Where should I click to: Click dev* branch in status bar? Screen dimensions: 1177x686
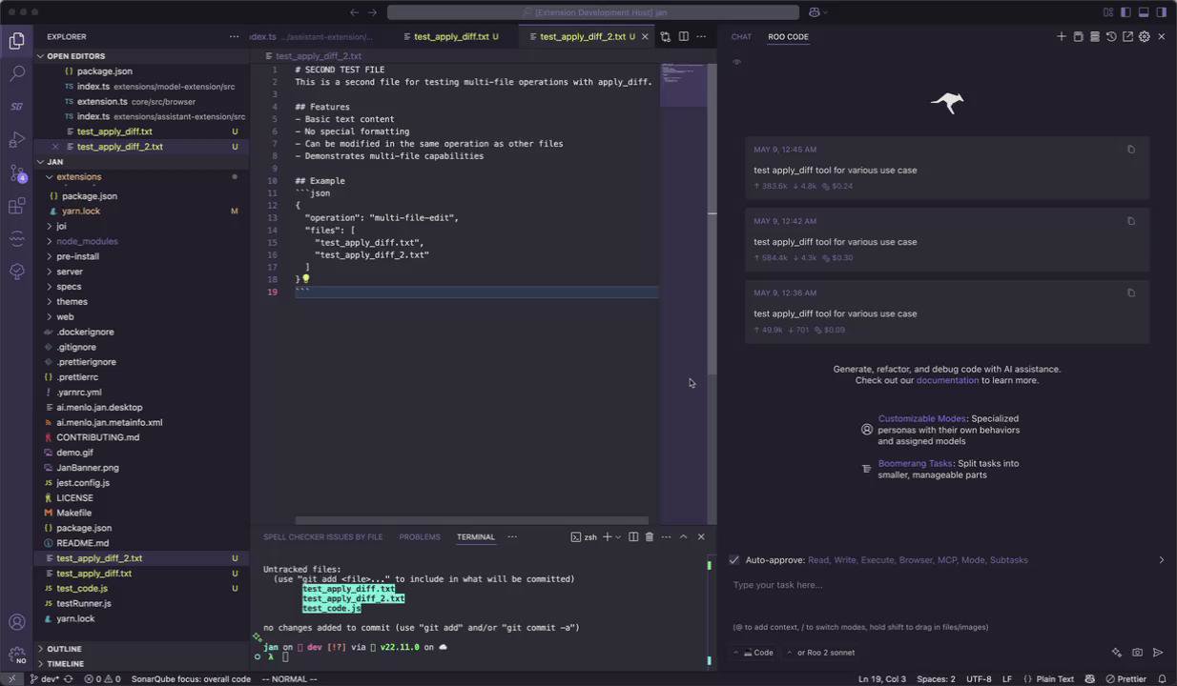[x=44, y=678]
